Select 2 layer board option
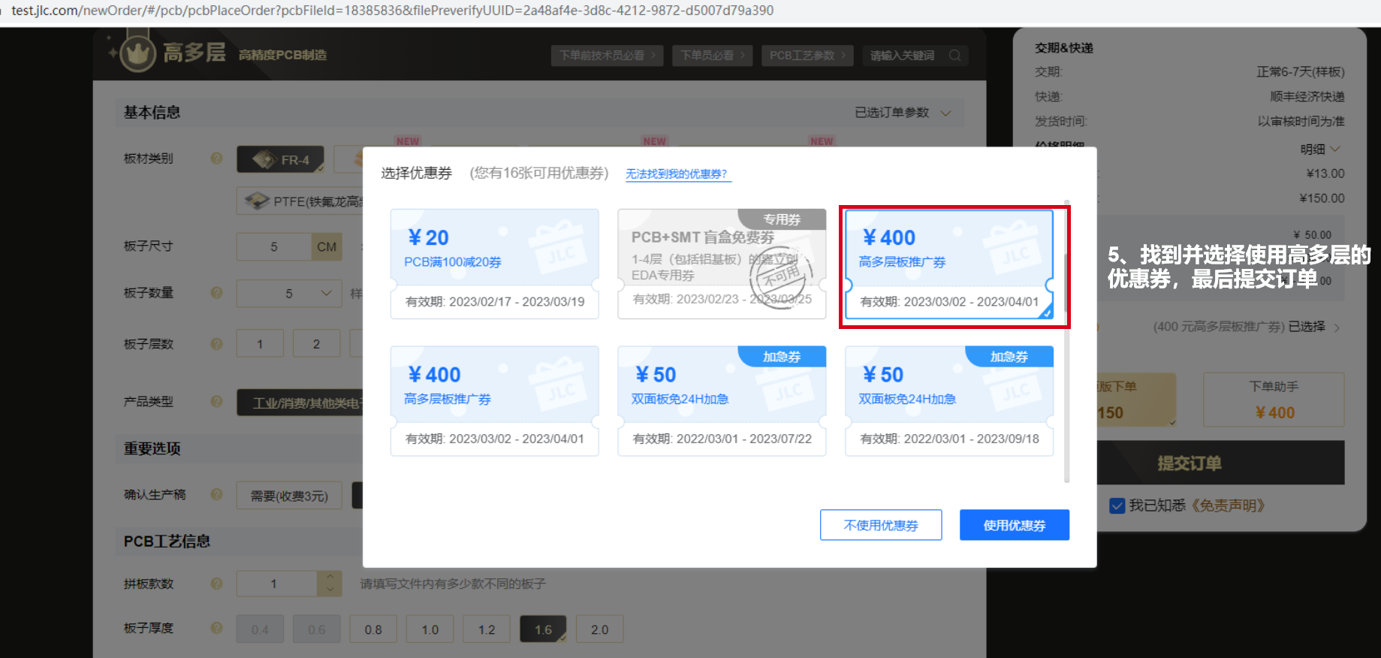 point(316,344)
